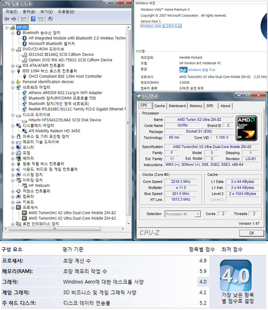
Task: Click OK button in CPU-Z
Action: point(251,233)
